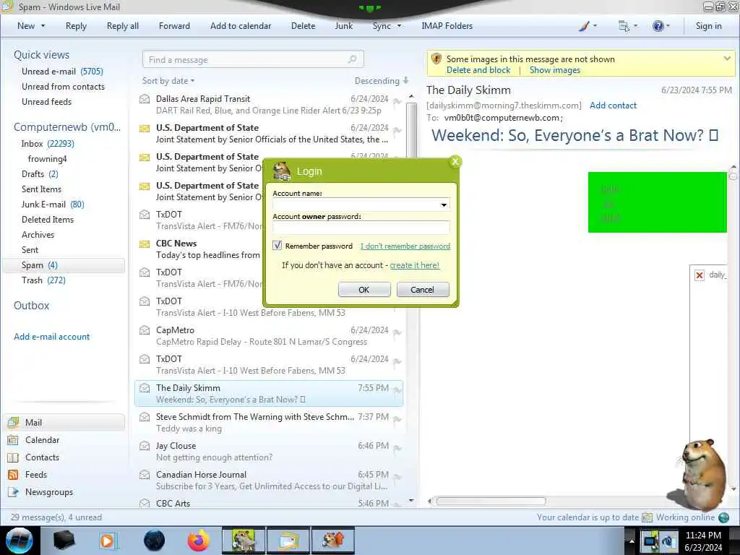Click the Mail icon in the bottom navigation
This screenshot has width=740, height=555.
[x=13, y=422]
